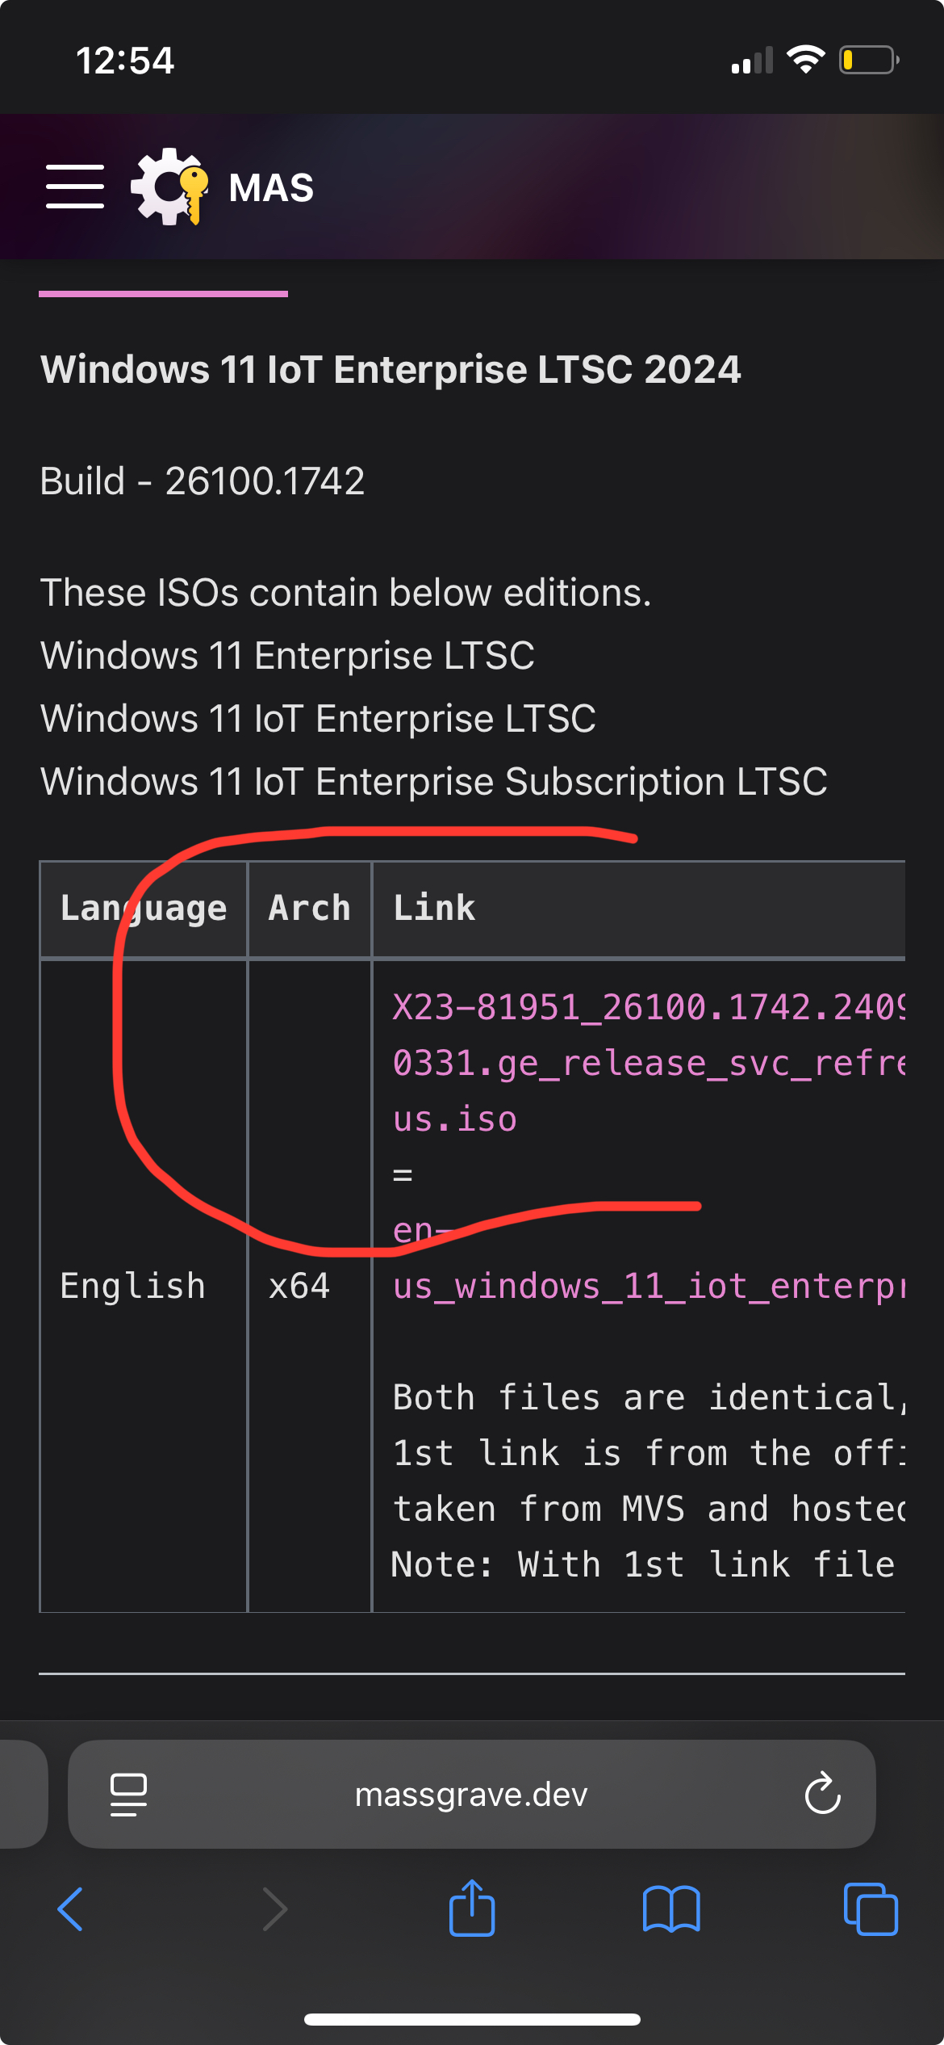The image size is (944, 2045).
Task: Show all open Safari tabs
Action: (x=871, y=1909)
